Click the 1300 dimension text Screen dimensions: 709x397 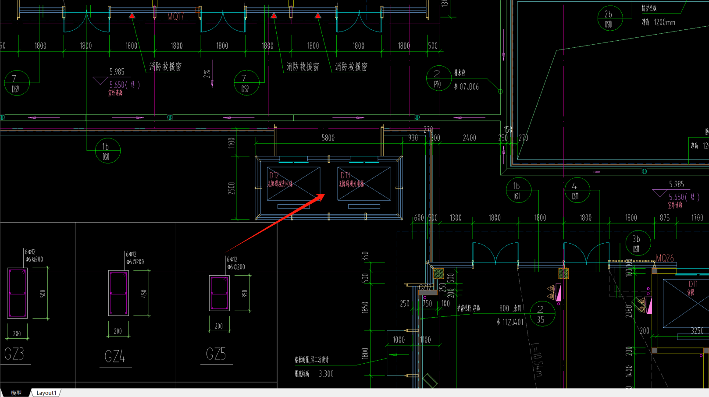(456, 218)
